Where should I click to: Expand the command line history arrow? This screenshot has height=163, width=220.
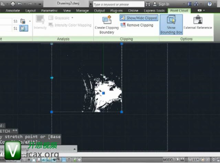(74, 149)
